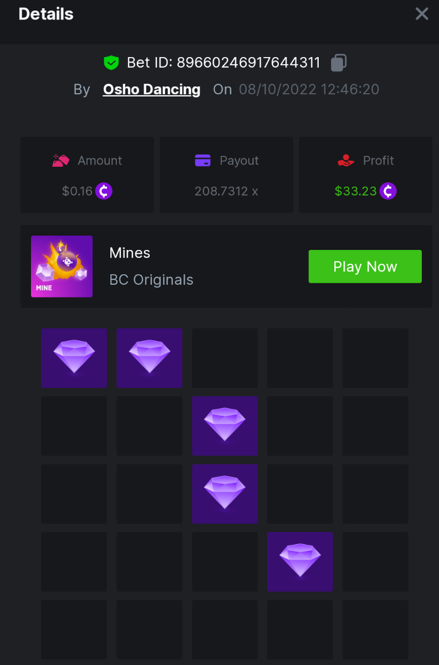This screenshot has height=665, width=439.
Task: Click the 208.7312 x payout value
Action: pos(226,191)
